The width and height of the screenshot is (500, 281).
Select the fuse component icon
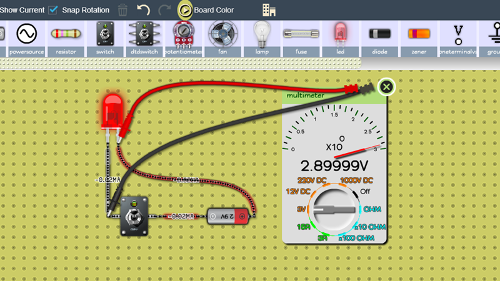(x=301, y=37)
